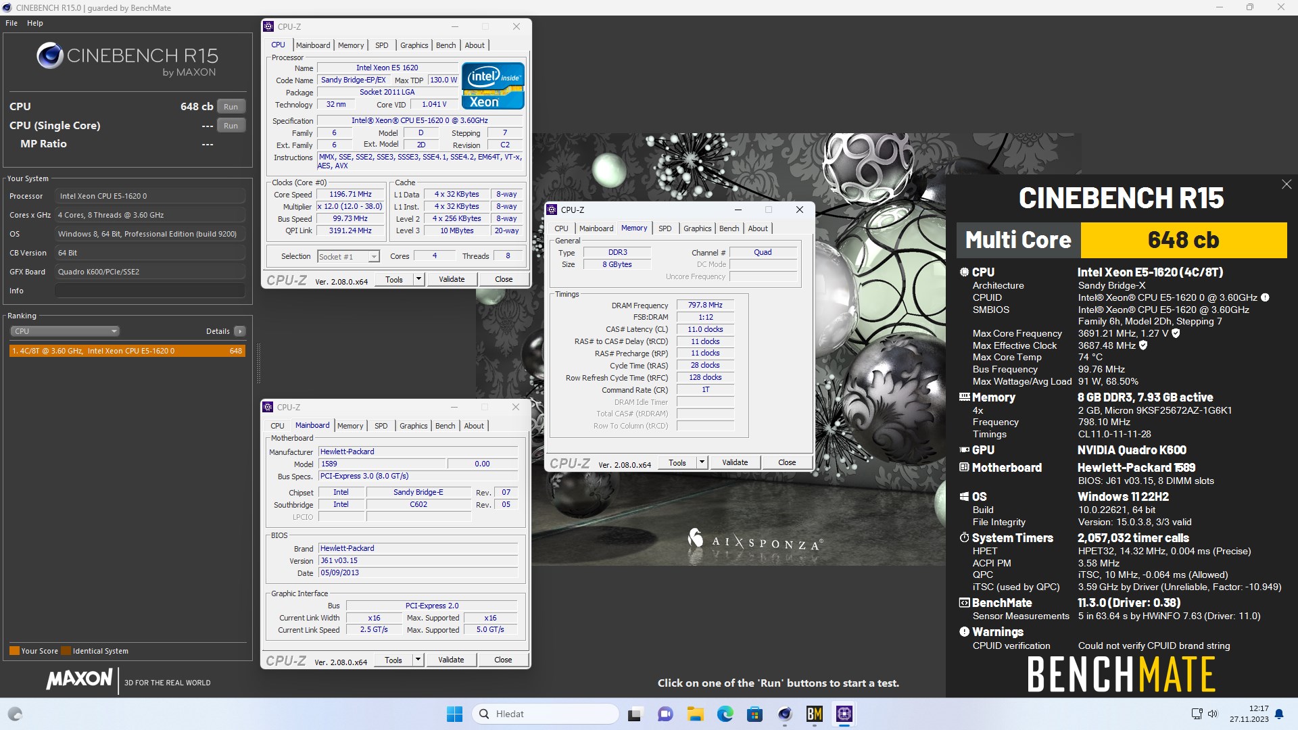Open Graphics tab in top CPU-Z window
Image resolution: width=1298 pixels, height=730 pixels.
414,45
